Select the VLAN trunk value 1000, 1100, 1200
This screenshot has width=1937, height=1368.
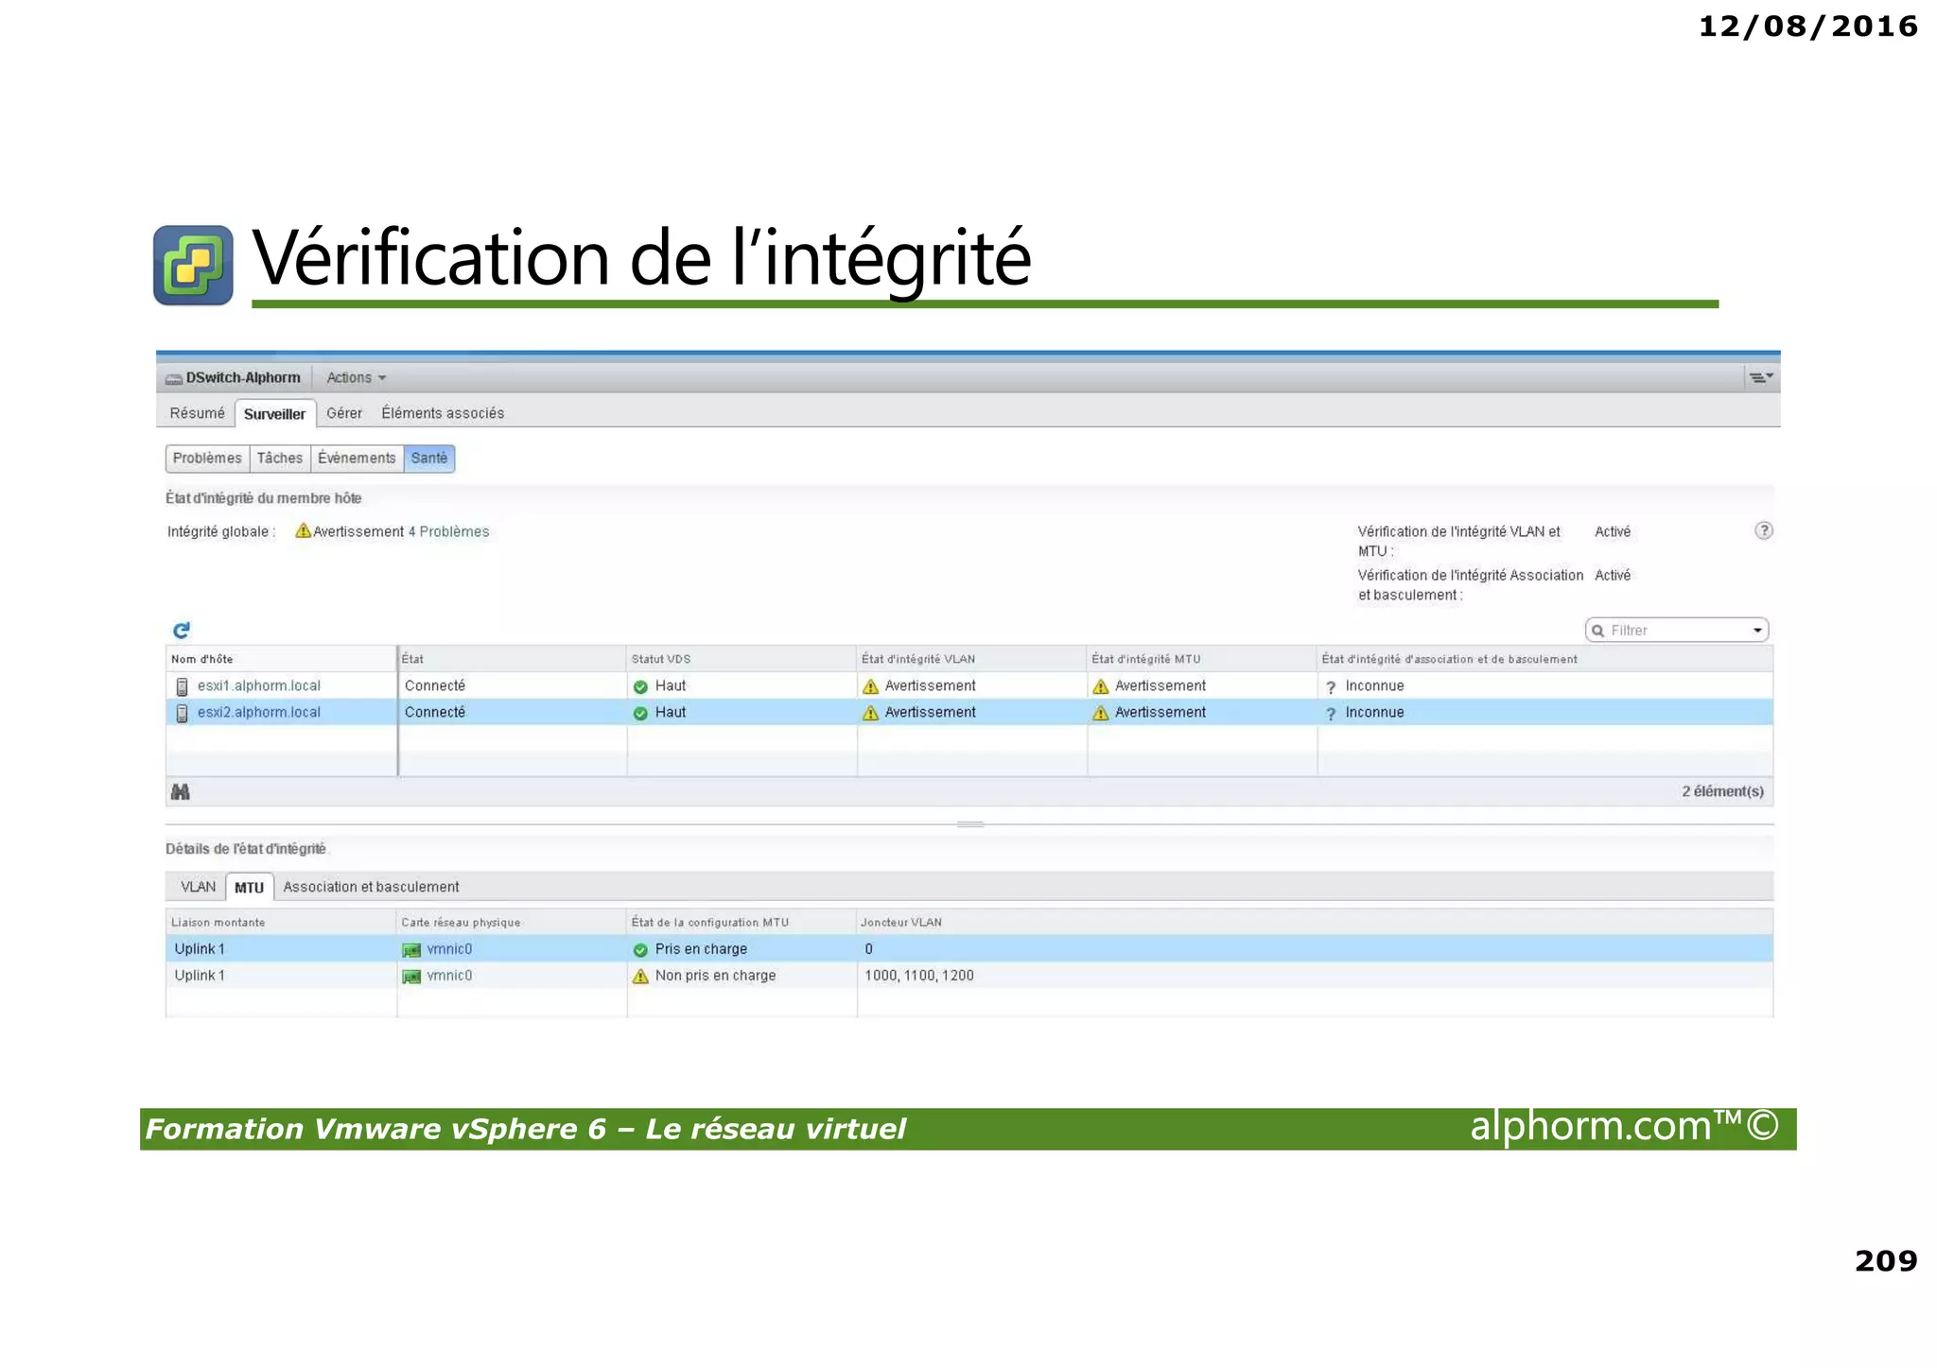(918, 976)
